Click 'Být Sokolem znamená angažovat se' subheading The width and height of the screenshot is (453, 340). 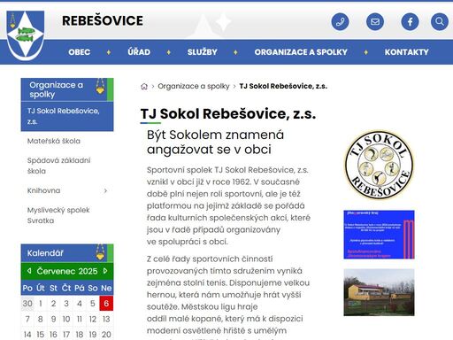tap(215, 142)
